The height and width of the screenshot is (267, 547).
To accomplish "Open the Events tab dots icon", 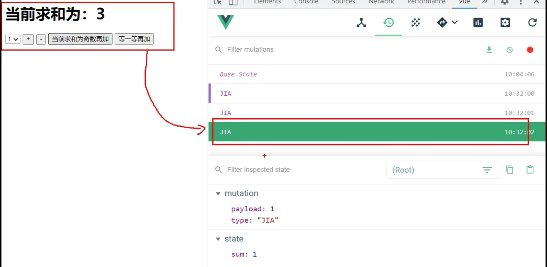I will (x=415, y=23).
